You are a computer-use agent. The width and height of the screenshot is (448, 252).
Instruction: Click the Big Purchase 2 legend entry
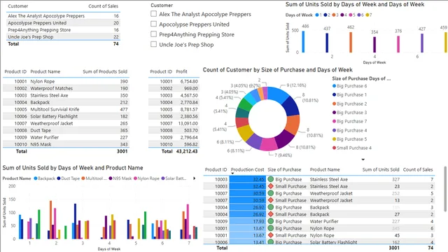point(350,104)
